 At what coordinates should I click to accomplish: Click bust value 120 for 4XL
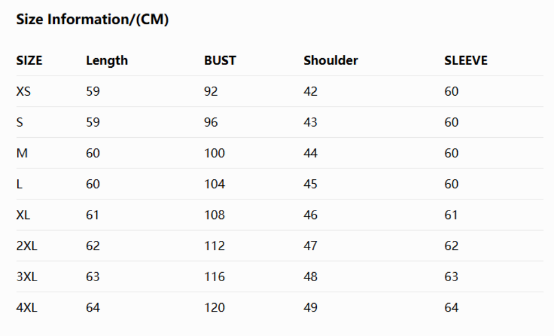point(214,307)
